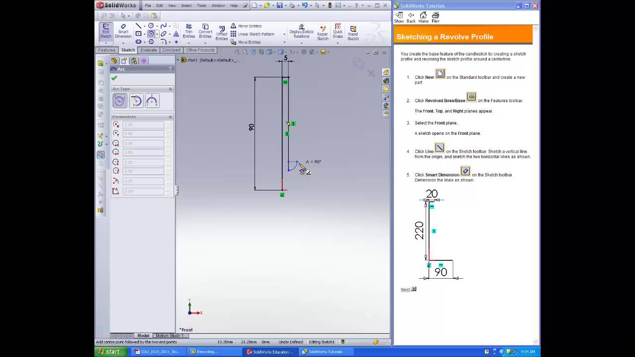
Task: Open the Window menu
Action: 218,5
